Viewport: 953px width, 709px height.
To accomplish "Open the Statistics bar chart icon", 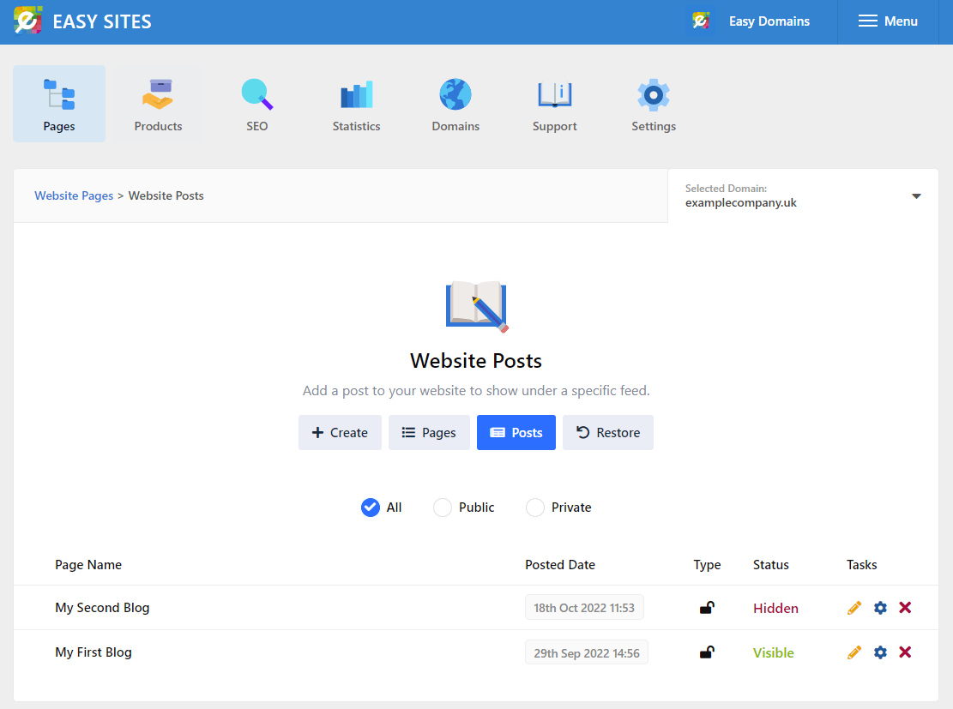I will pos(356,95).
